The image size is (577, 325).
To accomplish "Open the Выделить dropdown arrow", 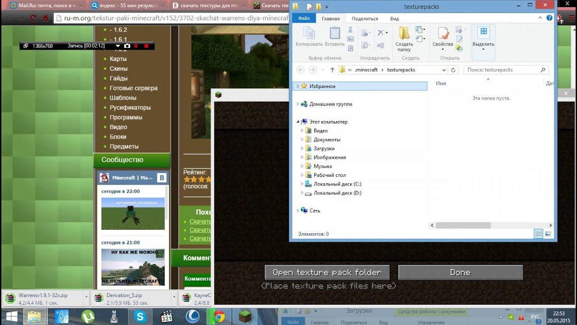I will click(x=483, y=49).
